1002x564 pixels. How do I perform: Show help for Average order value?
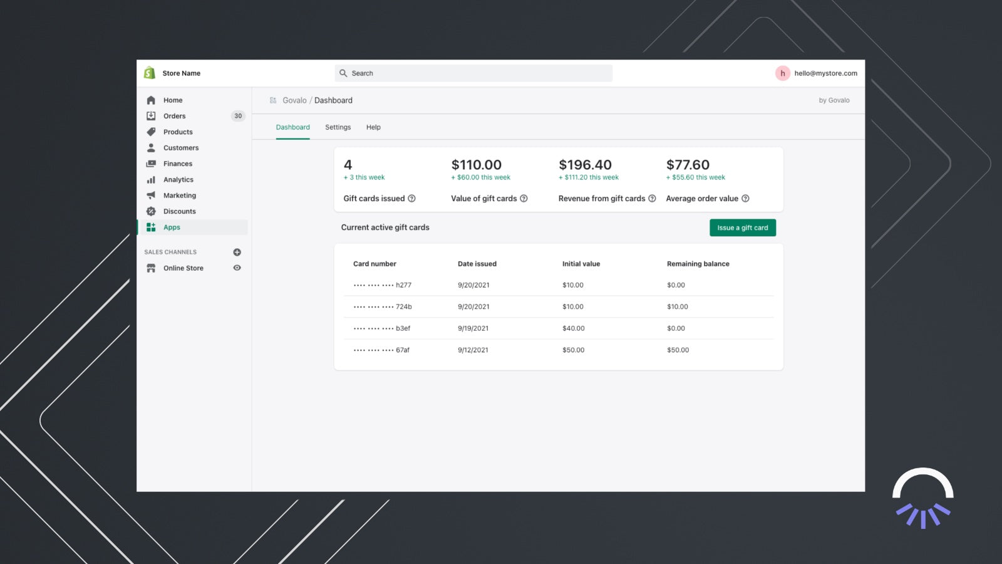click(745, 199)
